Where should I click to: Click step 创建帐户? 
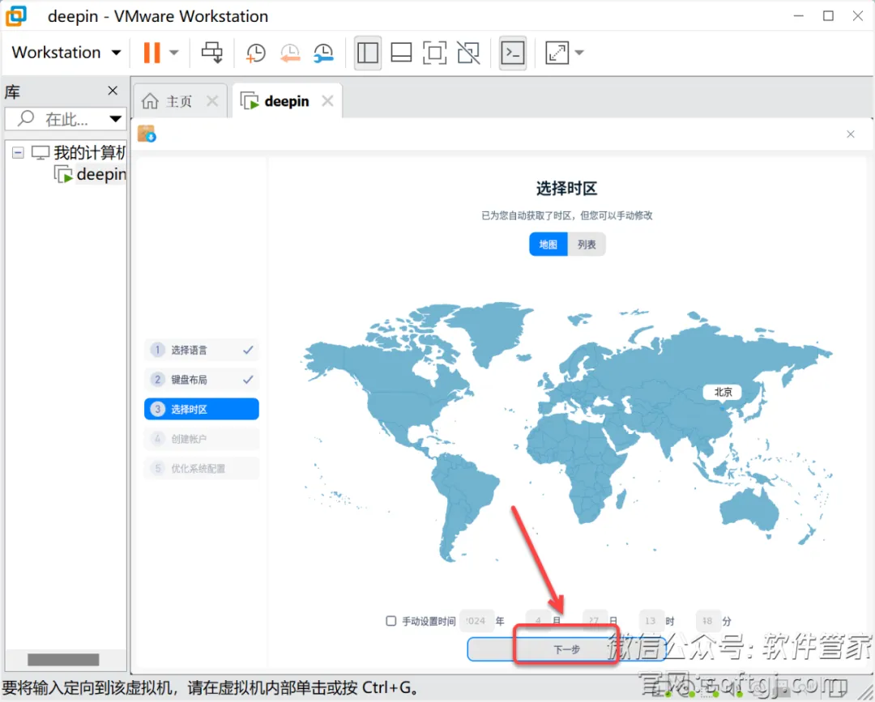pos(202,439)
